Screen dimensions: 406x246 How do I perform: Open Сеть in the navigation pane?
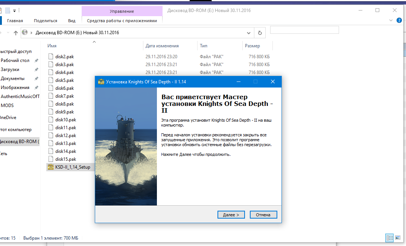pyautogui.click(x=4, y=154)
